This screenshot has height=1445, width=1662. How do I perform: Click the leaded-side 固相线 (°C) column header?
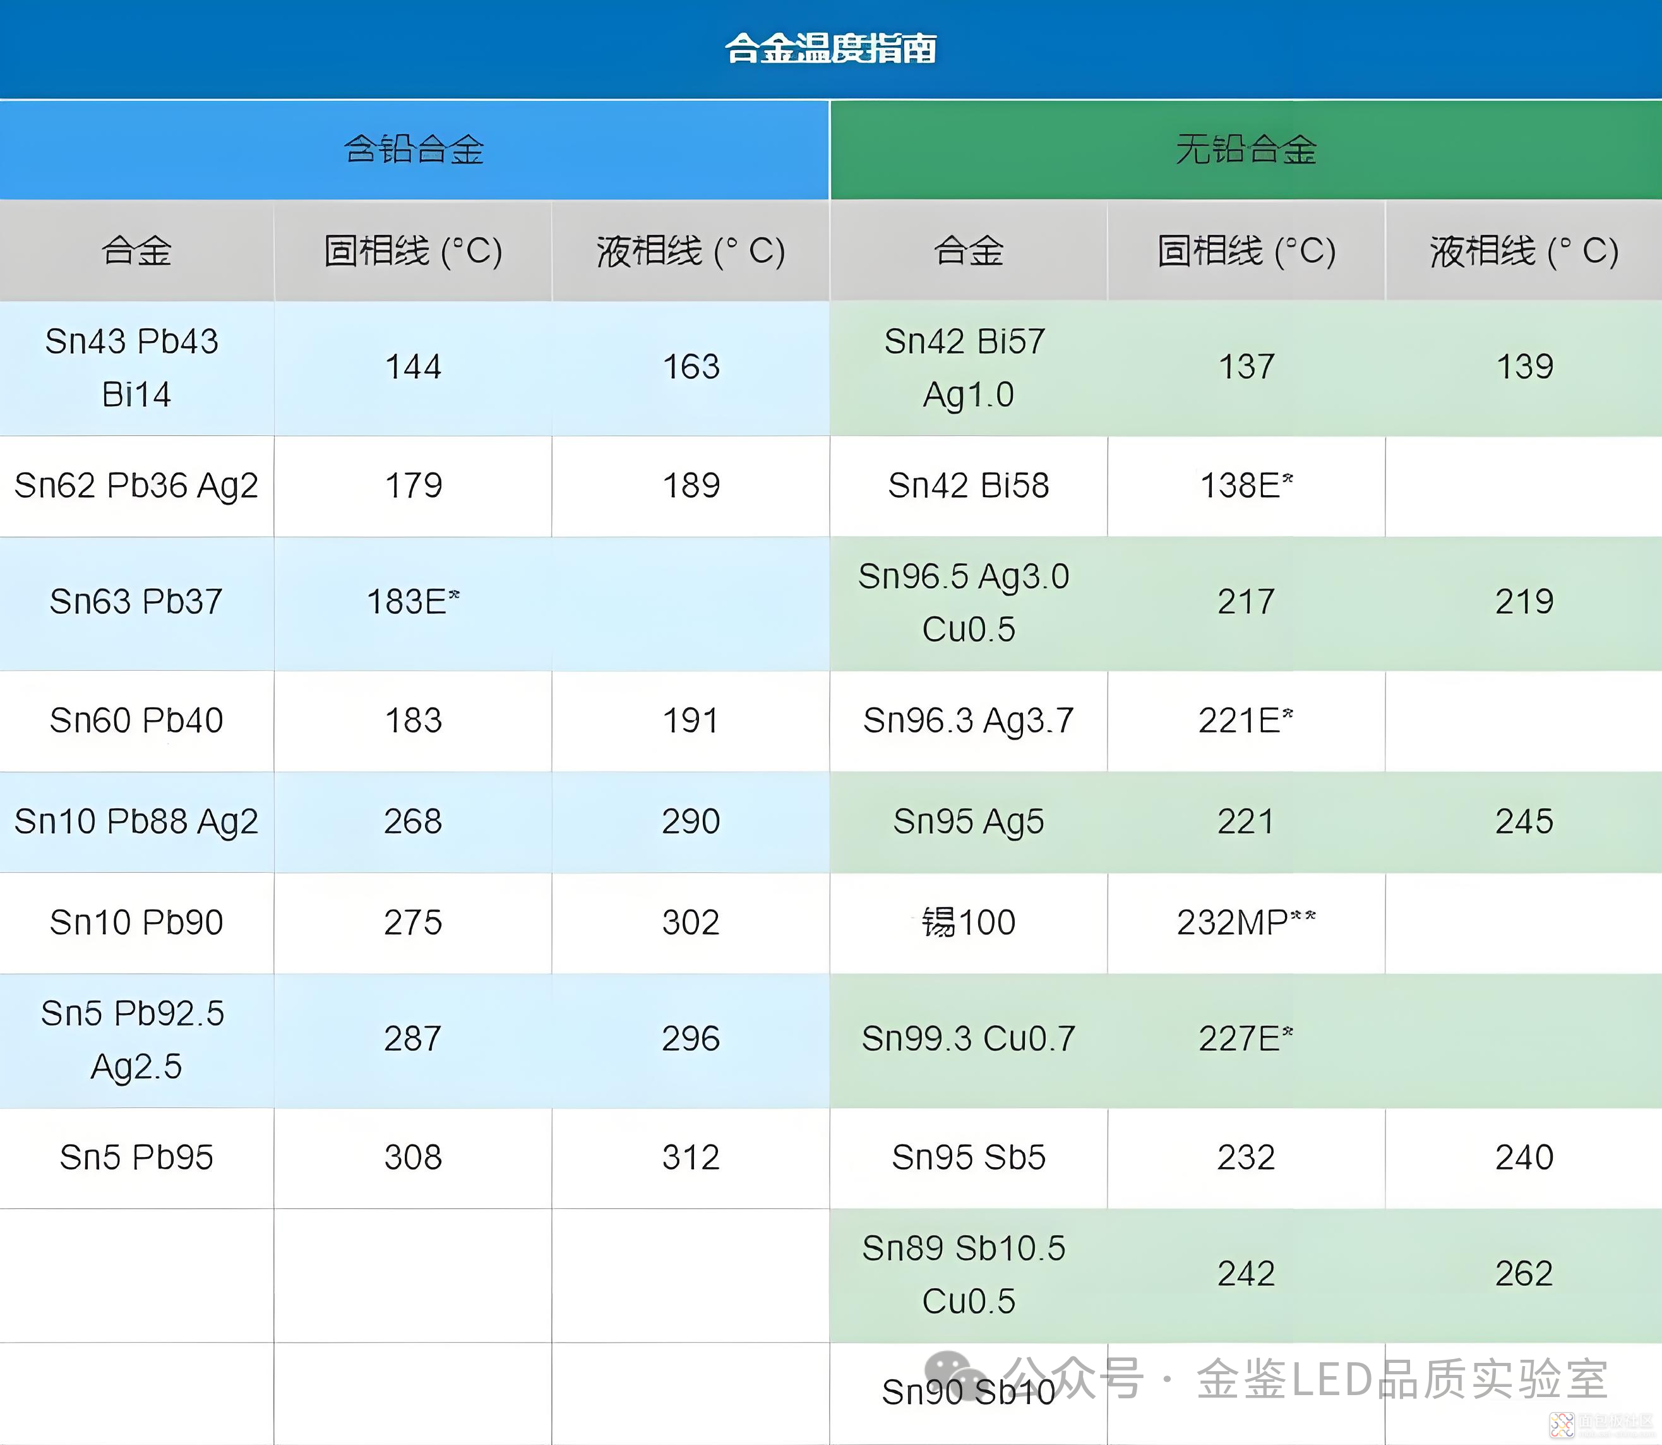point(413,251)
